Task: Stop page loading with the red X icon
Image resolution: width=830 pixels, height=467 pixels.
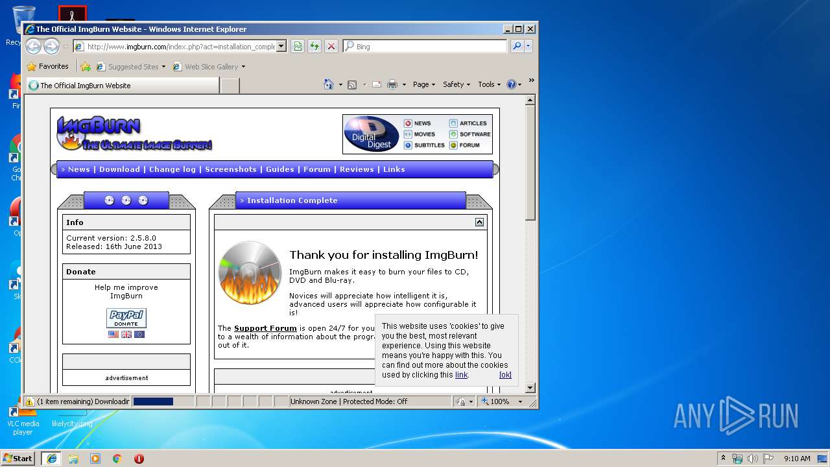Action: [331, 46]
